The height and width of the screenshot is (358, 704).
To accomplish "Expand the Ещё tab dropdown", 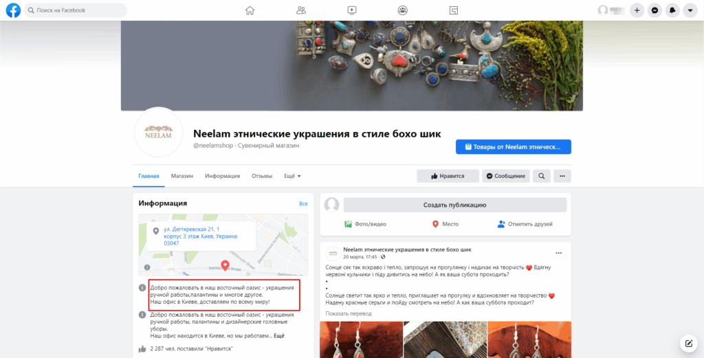I will [292, 177].
